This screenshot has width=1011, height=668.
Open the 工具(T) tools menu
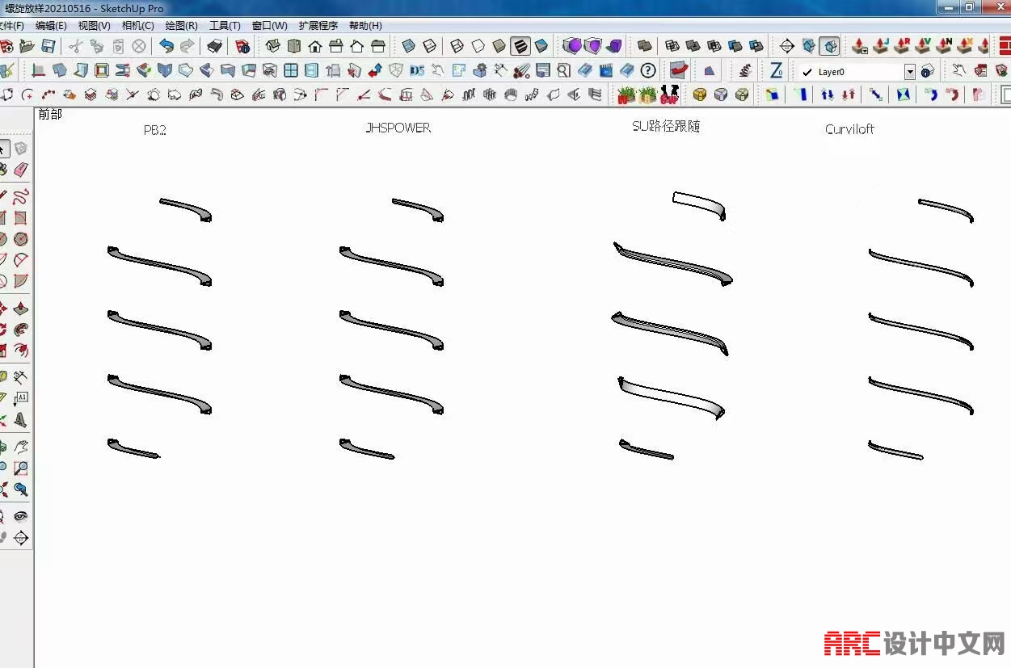tap(225, 26)
